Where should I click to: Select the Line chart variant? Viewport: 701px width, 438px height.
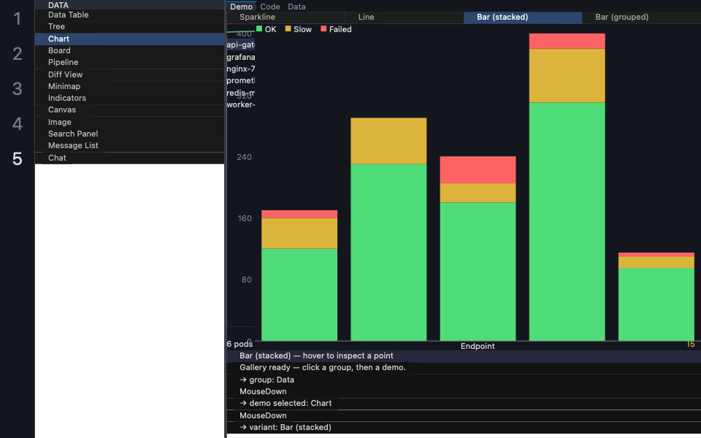(405, 18)
